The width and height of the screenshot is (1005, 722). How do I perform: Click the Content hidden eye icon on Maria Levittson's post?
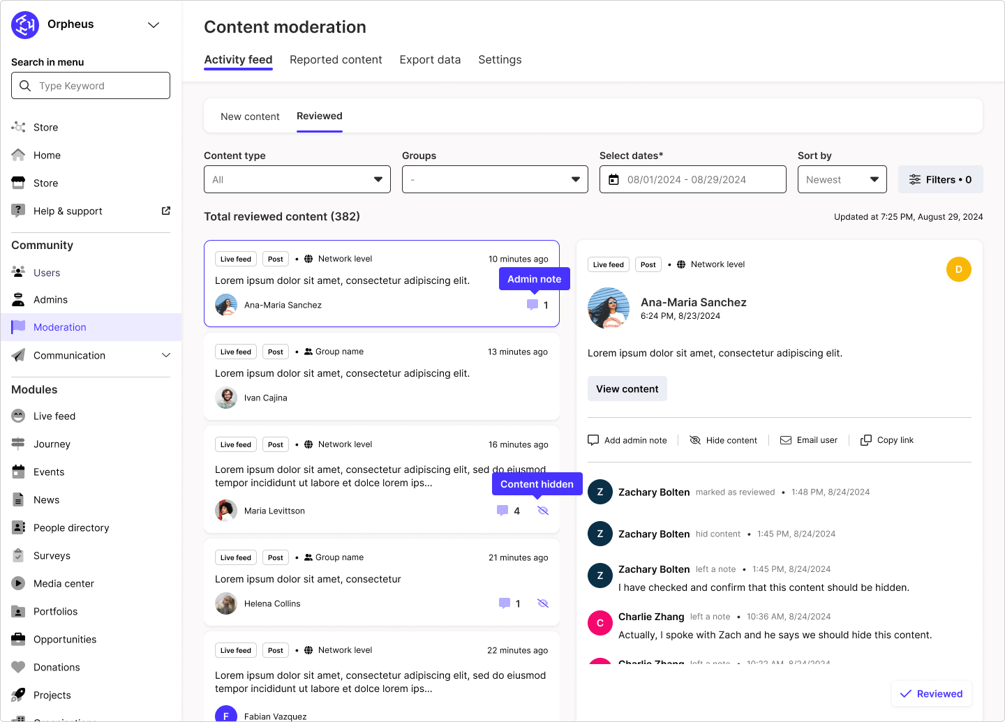[x=543, y=510]
